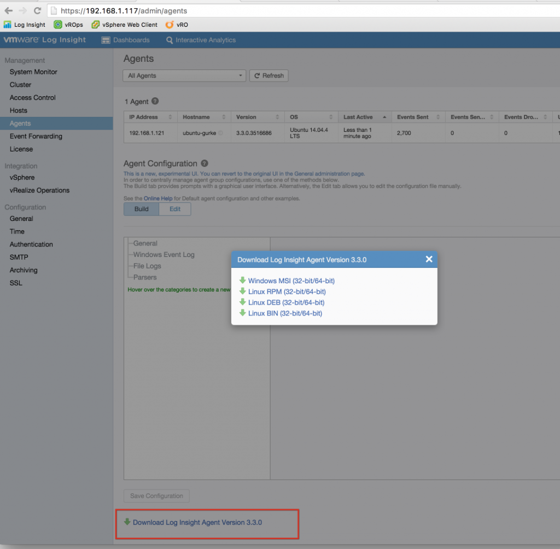Screen dimensions: 560x549
Task: Select the Build tab
Action: point(141,209)
